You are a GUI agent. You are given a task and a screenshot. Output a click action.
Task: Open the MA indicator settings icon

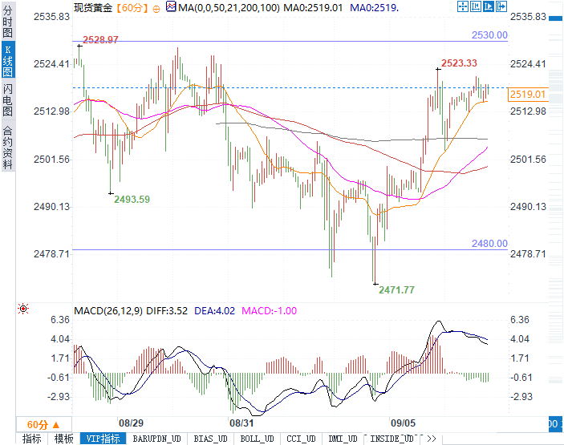pyautogui.click(x=171, y=6)
